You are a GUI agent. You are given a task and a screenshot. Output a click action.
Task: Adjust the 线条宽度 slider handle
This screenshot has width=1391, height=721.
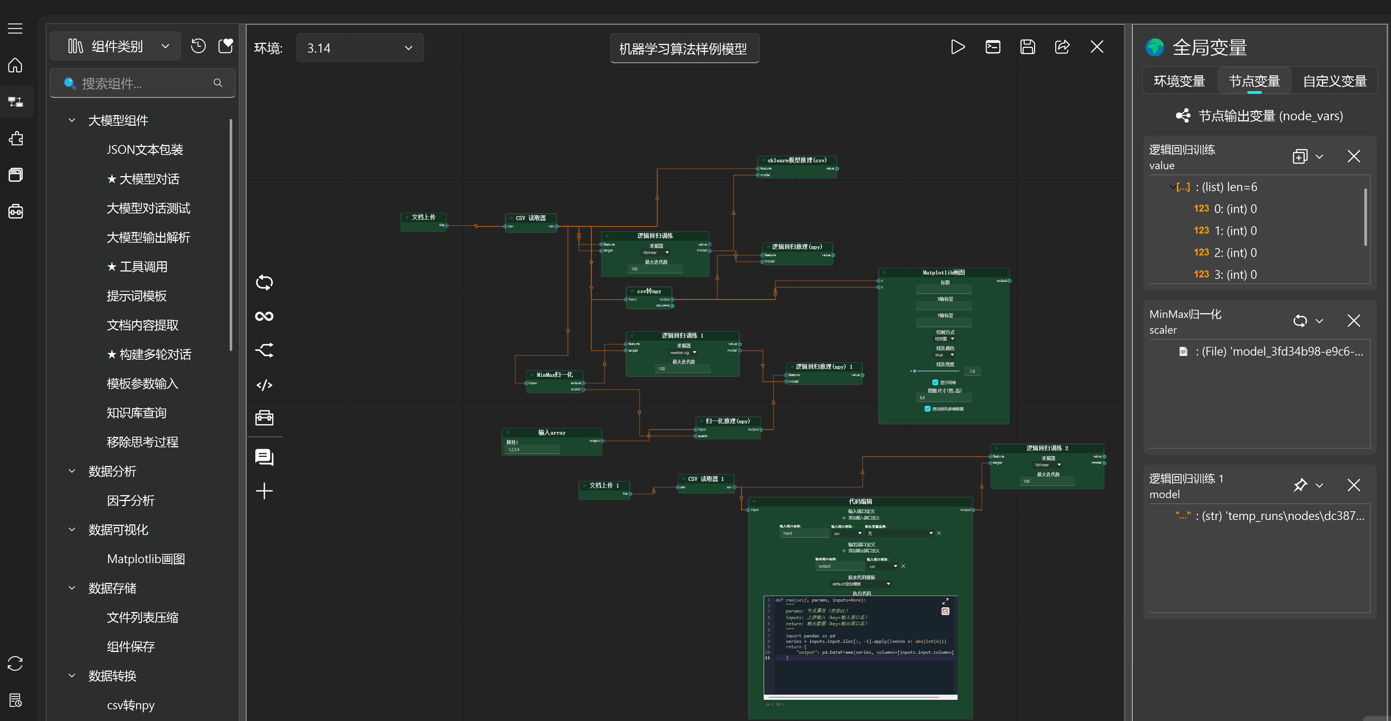pyautogui.click(x=914, y=371)
